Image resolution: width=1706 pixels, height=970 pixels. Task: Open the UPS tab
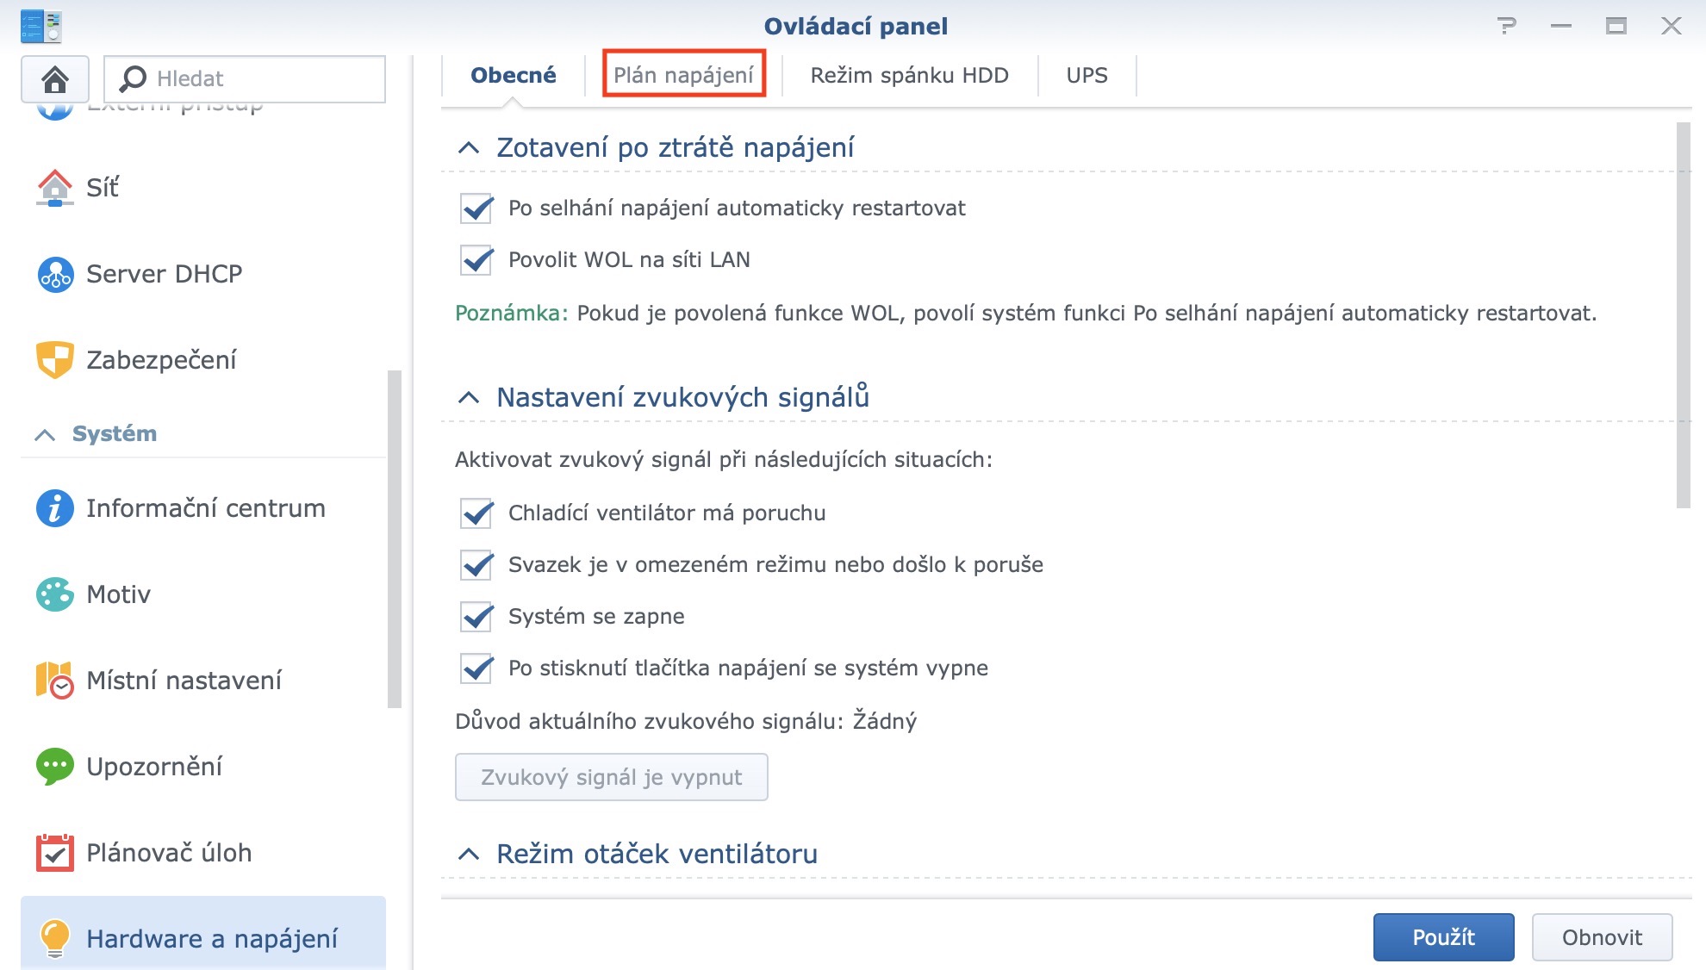[x=1086, y=75]
